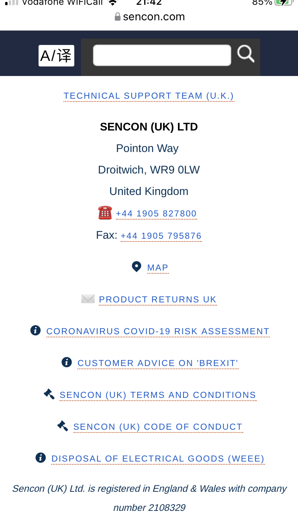Click info icon beside Coronavirus Risk Assessment
The image size is (298, 524).
tap(36, 331)
